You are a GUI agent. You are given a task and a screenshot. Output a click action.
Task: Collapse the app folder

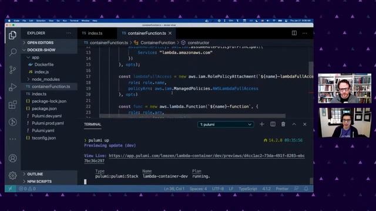(35, 57)
